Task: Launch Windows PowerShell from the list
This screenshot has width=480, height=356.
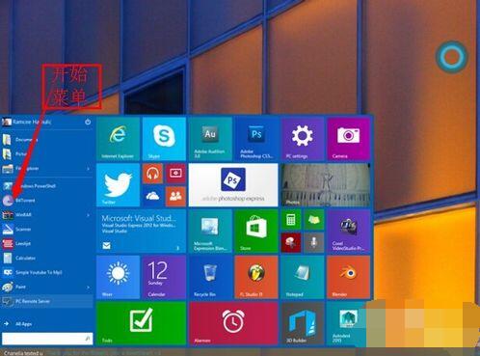Action: point(47,186)
